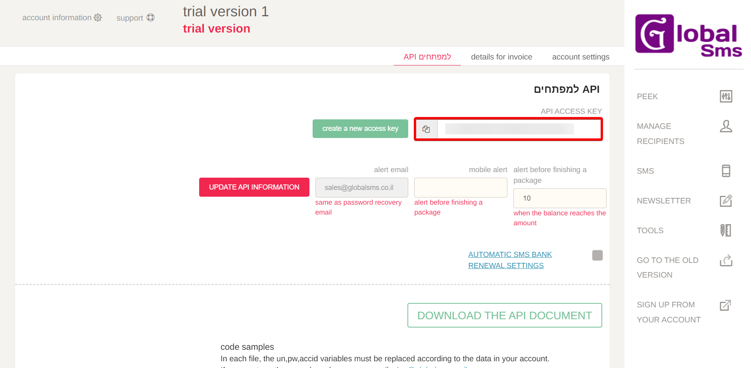Screen dimensions: 751x368
Task: Select the API למפתחים tab
Action: [x=427, y=57]
